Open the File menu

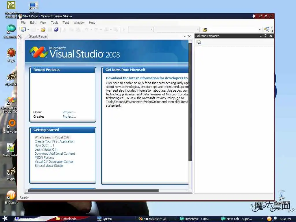(x=23, y=23)
